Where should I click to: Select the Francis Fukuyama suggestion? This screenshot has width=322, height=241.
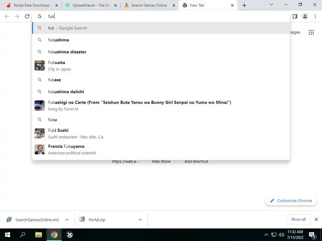[161, 149]
